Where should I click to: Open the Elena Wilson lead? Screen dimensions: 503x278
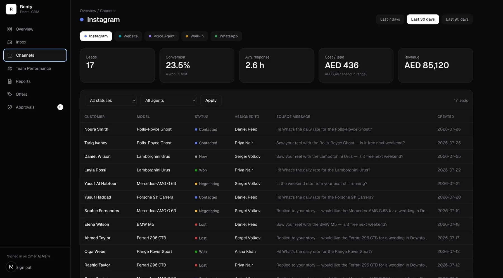tap(276, 224)
